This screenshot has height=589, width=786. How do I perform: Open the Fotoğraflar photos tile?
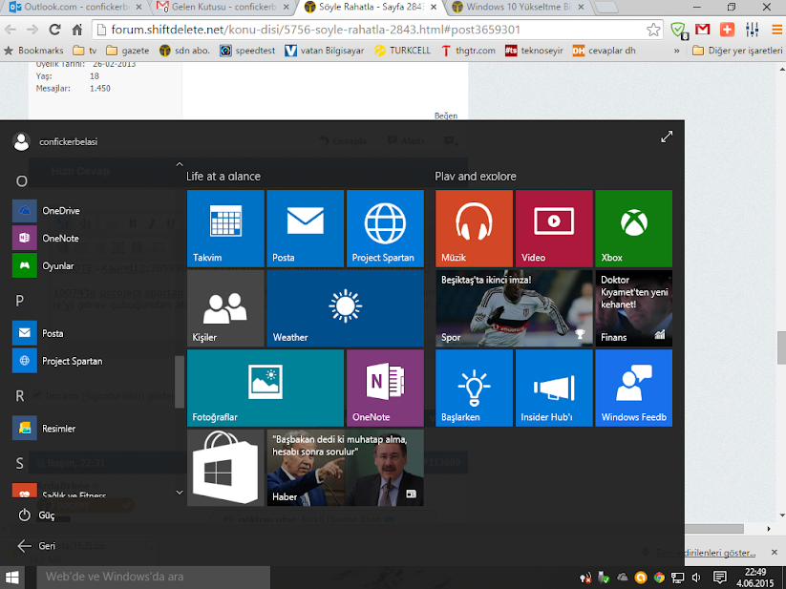[x=266, y=389]
